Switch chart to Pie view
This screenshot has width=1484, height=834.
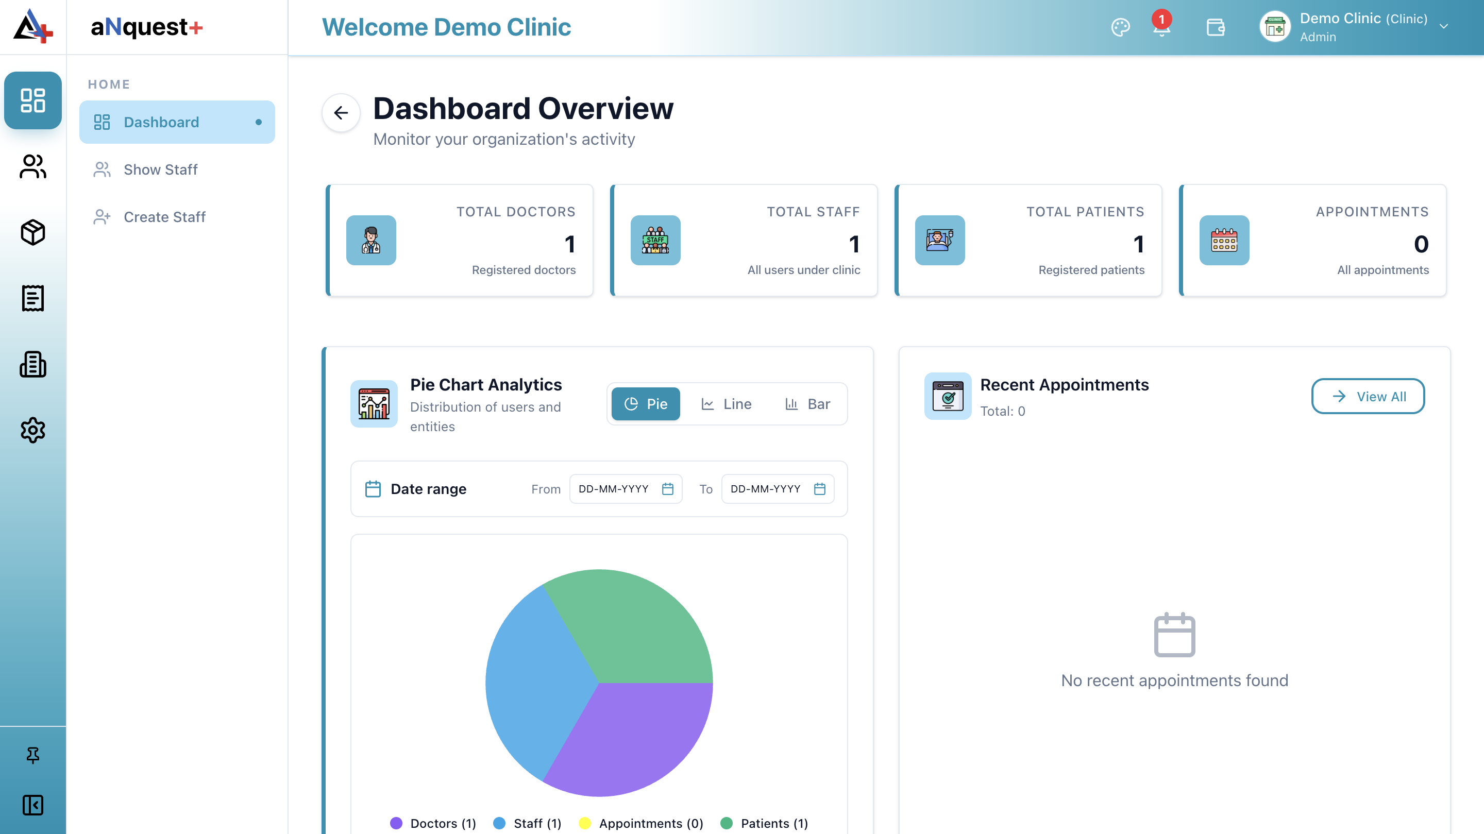(x=646, y=404)
